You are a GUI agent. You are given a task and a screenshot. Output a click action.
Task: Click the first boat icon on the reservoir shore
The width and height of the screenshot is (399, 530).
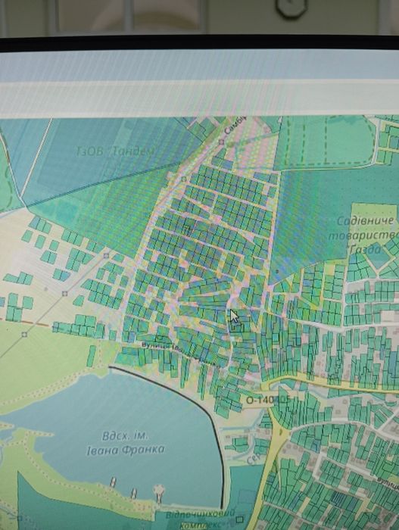point(114,482)
